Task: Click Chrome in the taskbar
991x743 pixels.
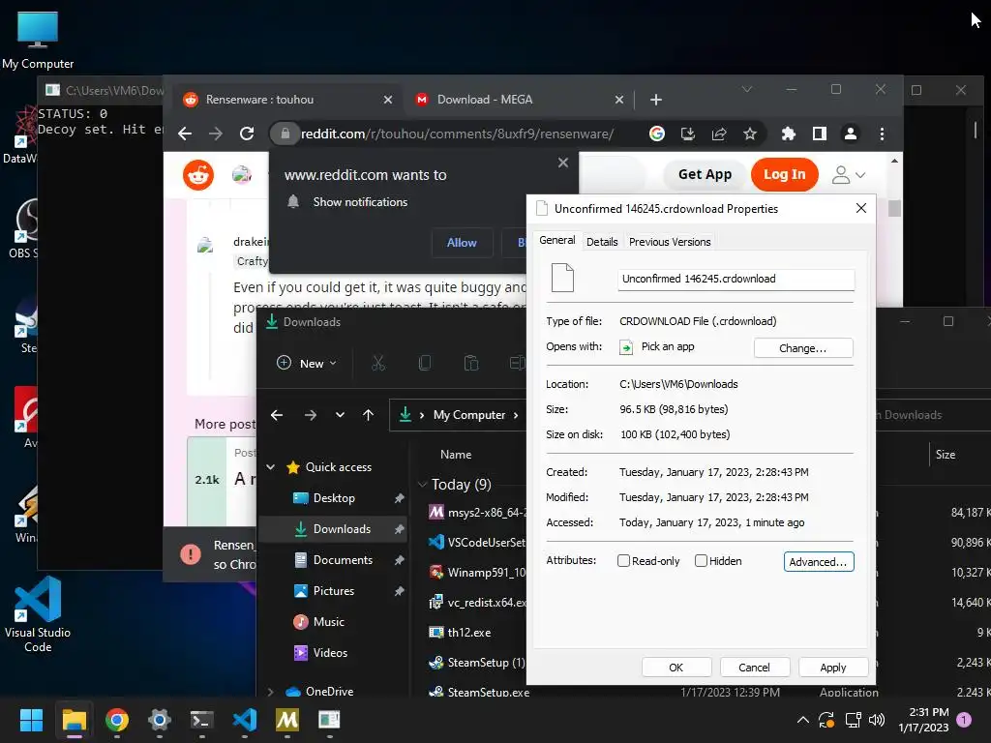Action: click(x=117, y=720)
